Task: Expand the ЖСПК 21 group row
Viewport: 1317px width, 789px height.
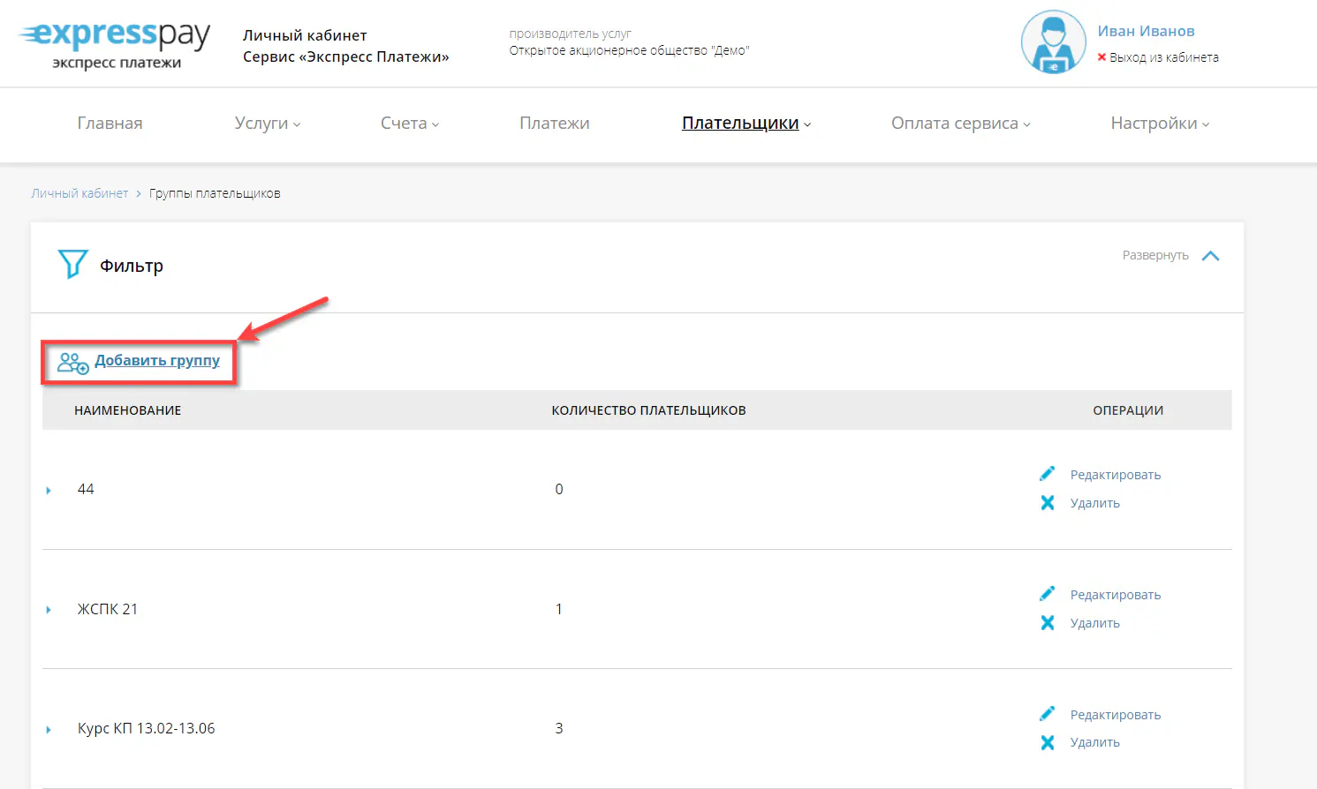Action: point(49,610)
